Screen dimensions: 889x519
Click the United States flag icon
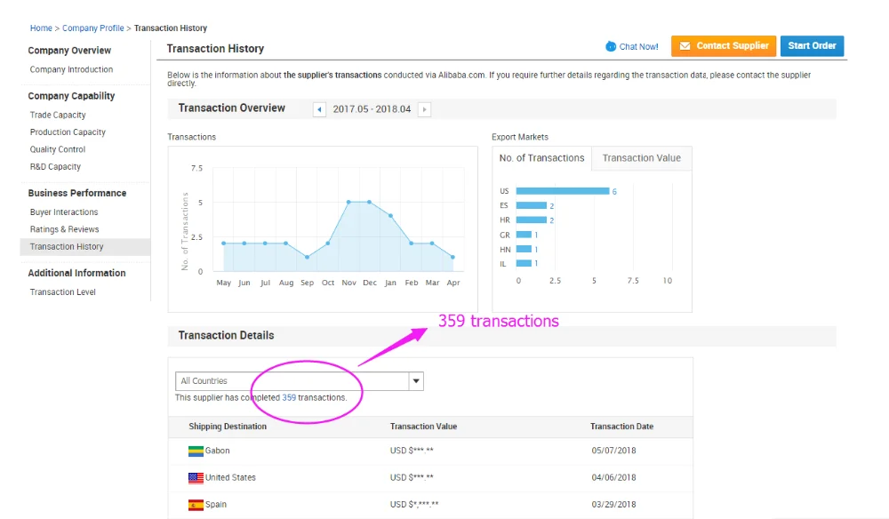196,478
